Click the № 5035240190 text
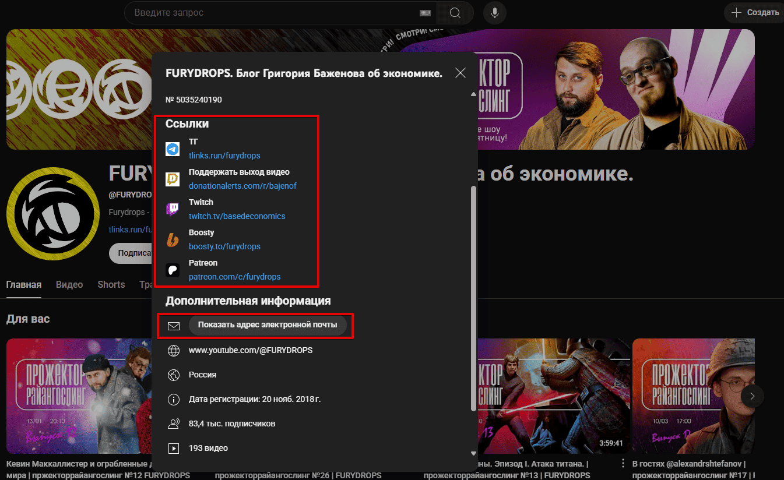 point(194,100)
